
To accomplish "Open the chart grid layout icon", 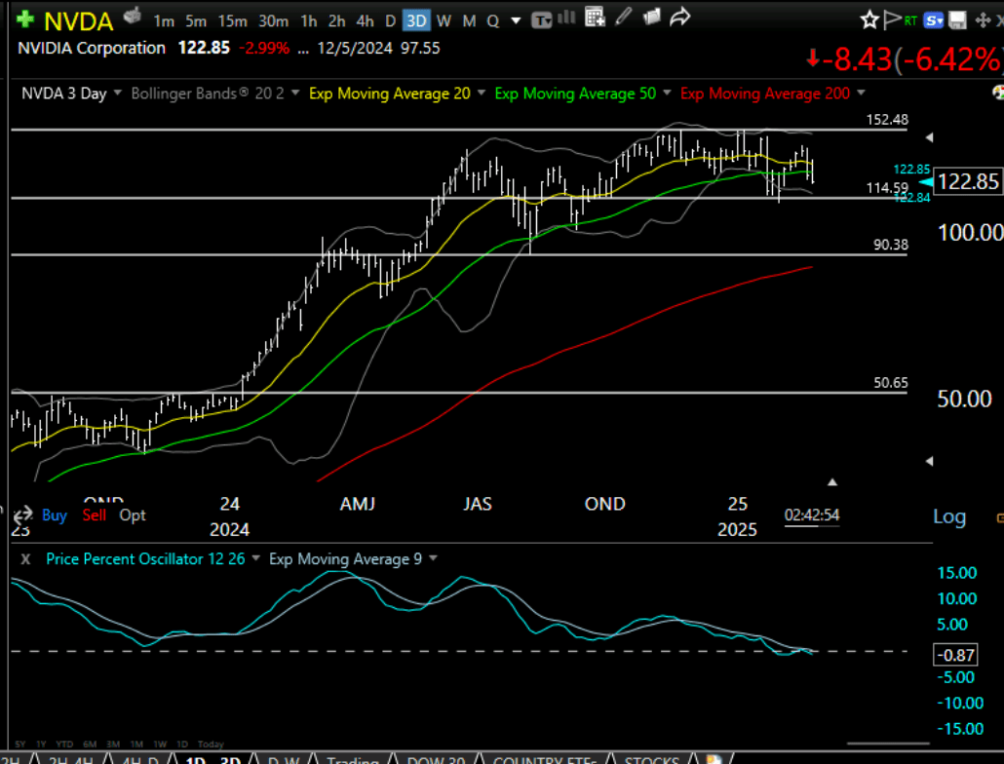I will [594, 17].
